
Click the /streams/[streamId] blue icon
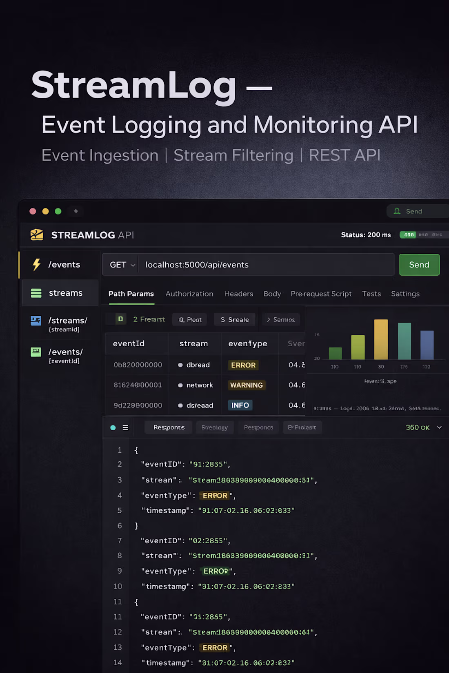(36, 321)
